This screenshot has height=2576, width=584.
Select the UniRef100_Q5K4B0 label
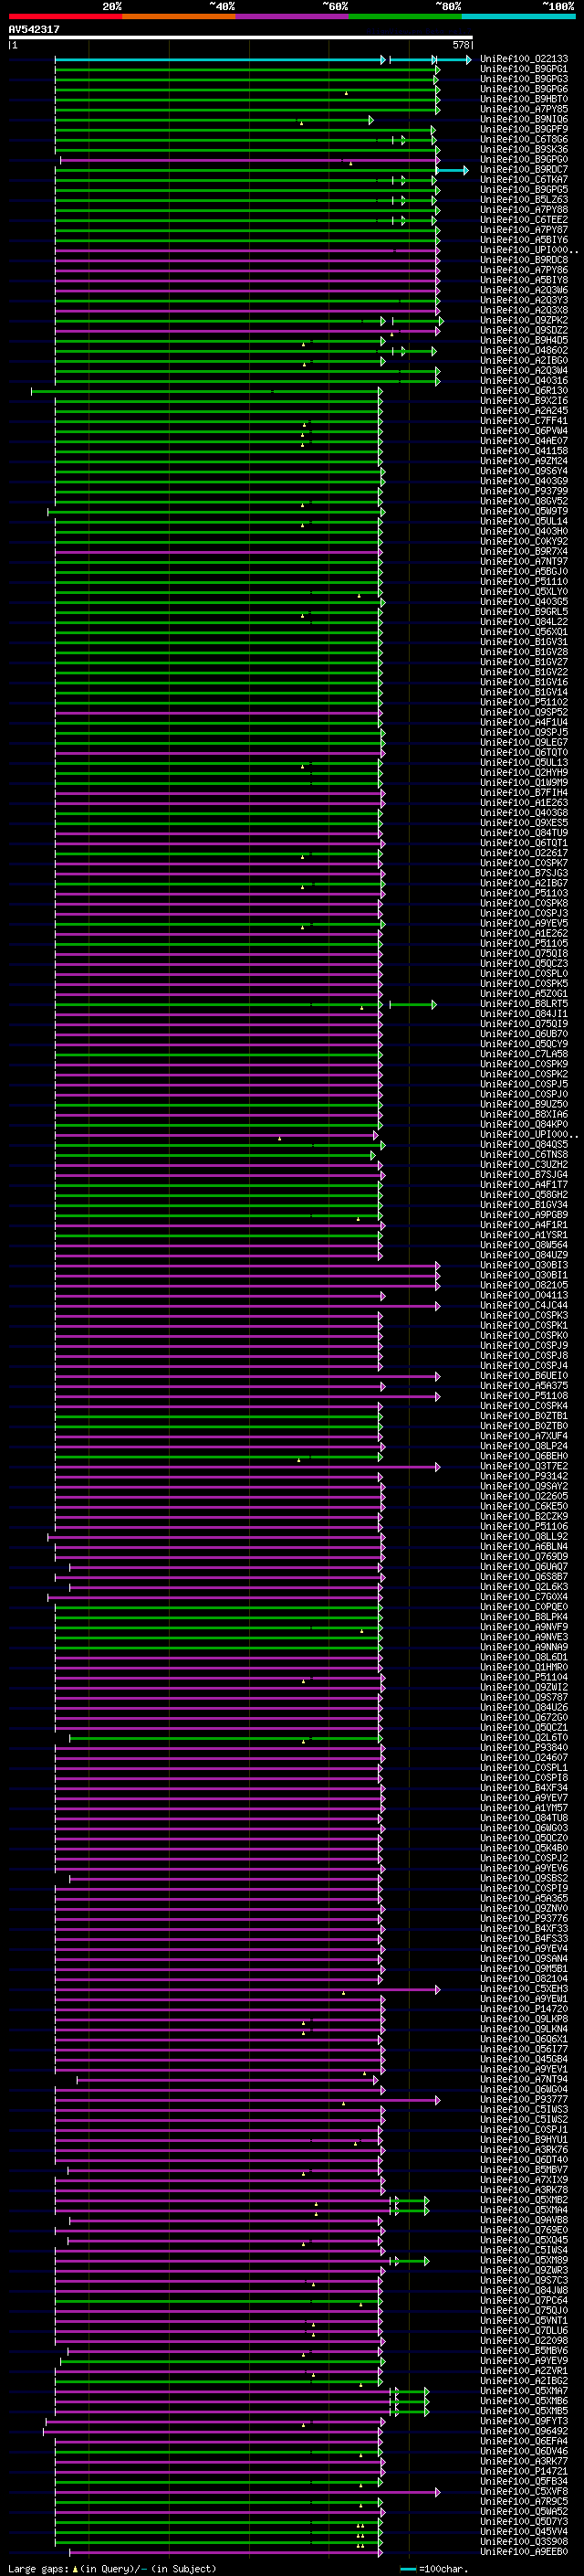(524, 1848)
